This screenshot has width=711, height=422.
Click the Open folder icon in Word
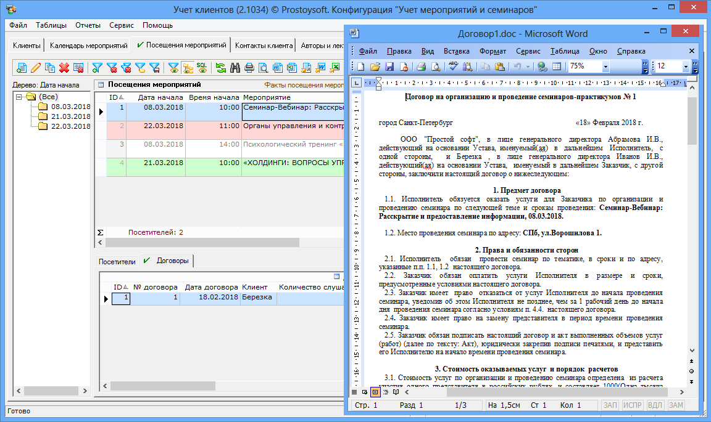(x=375, y=67)
